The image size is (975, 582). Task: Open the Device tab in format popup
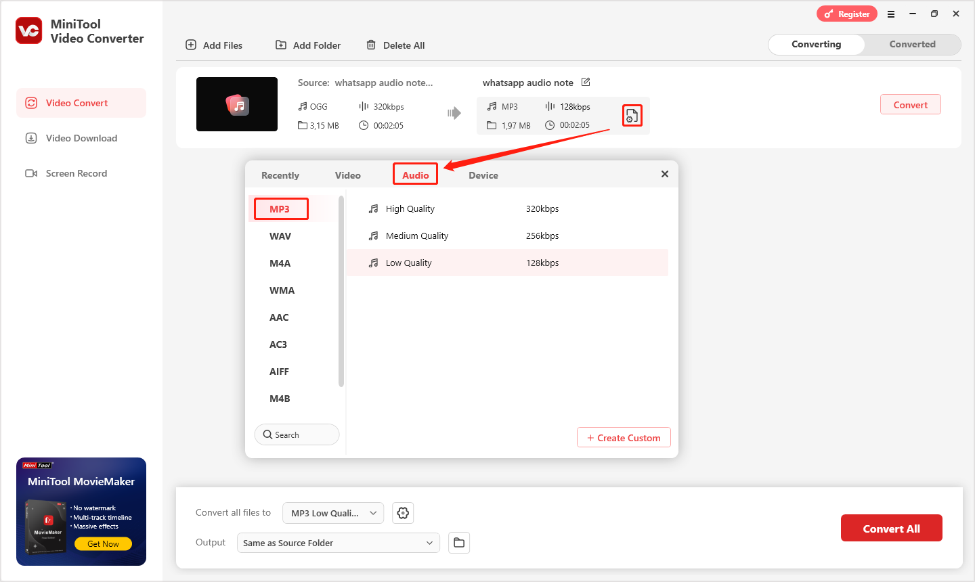point(483,175)
